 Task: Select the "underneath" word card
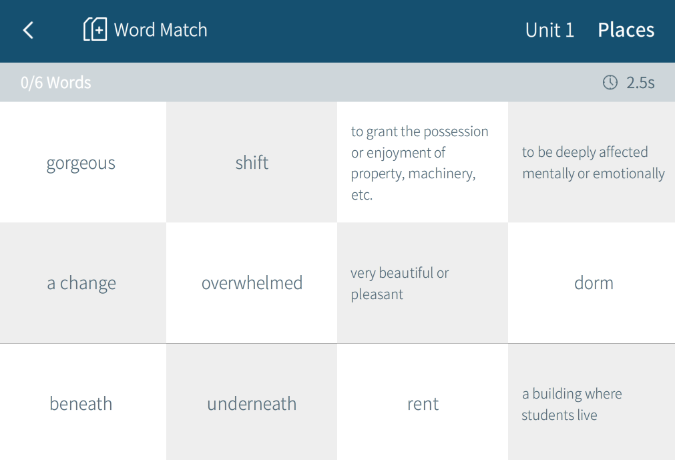[252, 403]
